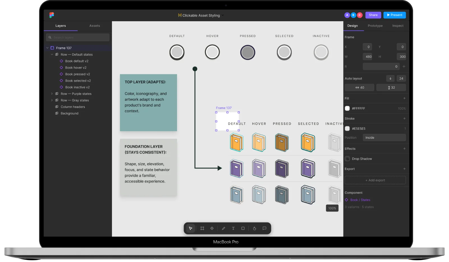Select the Rectangle shape tool

click(243, 228)
